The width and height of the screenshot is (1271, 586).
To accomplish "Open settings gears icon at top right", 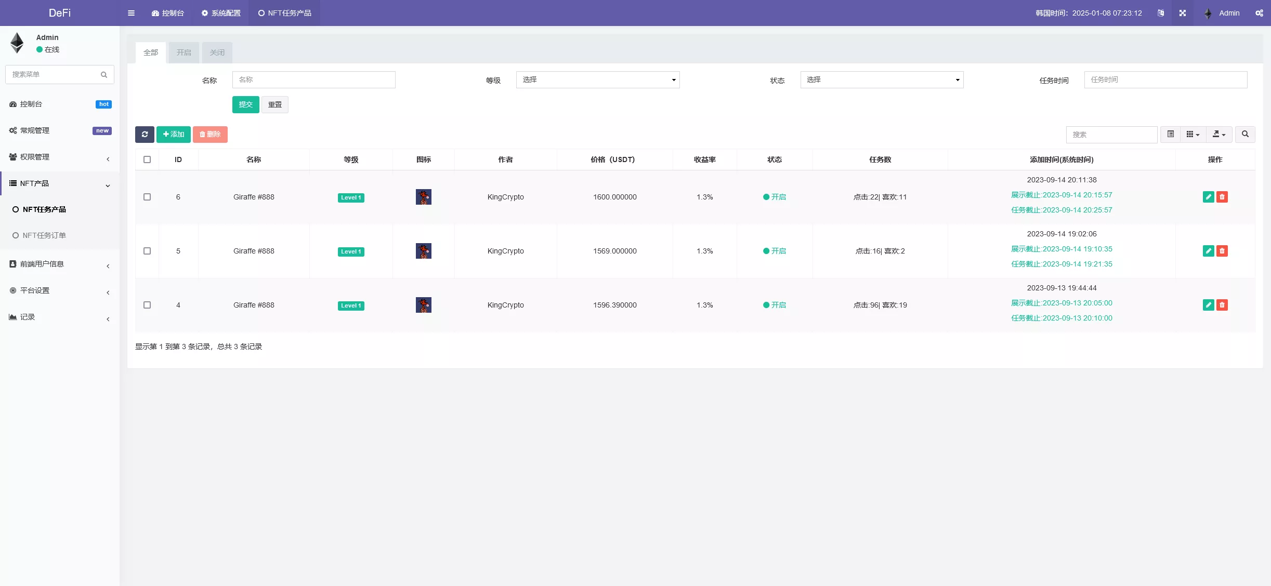I will [1259, 13].
